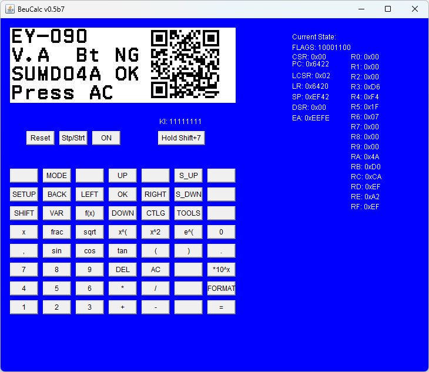Viewport: 429px width, 372px height.
Task: Click the QR code on calculator display
Action: [x=185, y=64]
